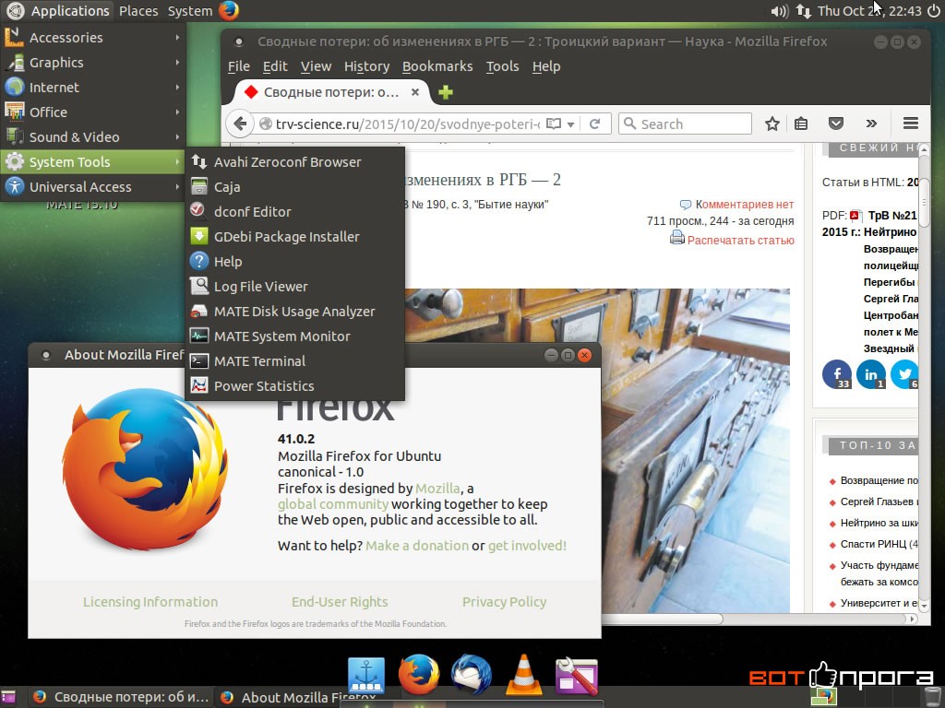Save page to Pocket icon

pos(836,124)
